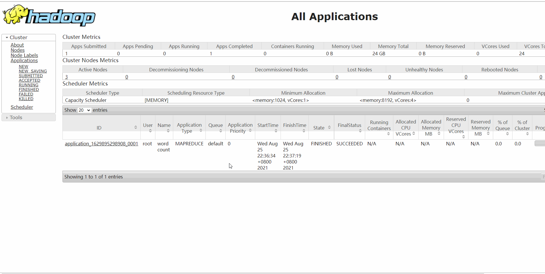Viewport: 545px width, 274px height.
Task: Sort by FinalStatus column arrows
Action: click(x=360, y=131)
